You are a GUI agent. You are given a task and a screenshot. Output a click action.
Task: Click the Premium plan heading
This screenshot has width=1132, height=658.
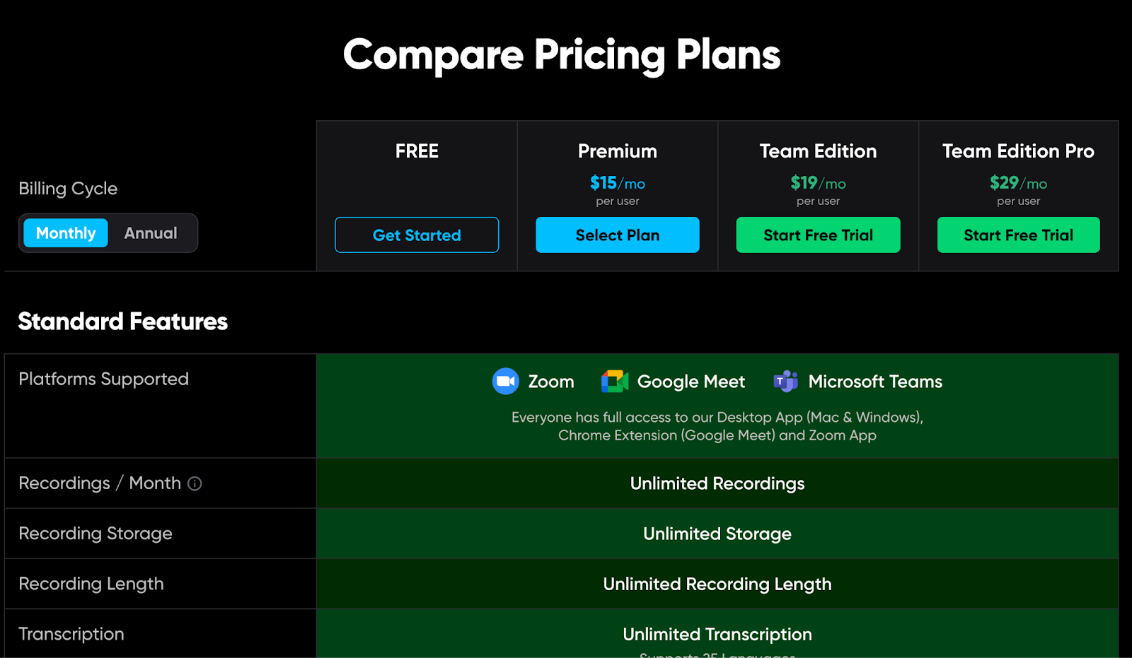(x=618, y=151)
